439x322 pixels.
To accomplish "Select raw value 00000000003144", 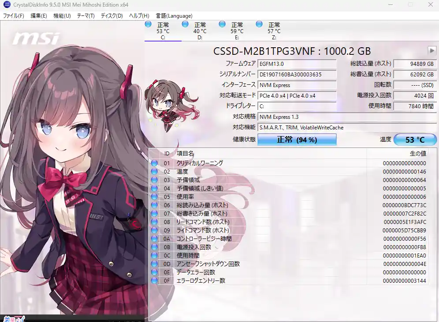I will 405,280.
